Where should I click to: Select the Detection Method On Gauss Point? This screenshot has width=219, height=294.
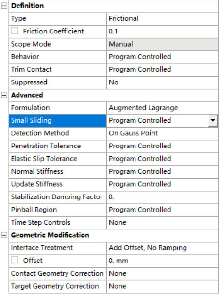click(x=162, y=133)
